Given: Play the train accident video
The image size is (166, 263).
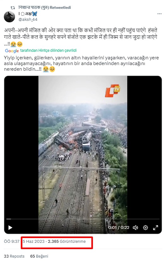Looking at the screenshot, I should click(x=10, y=227).
